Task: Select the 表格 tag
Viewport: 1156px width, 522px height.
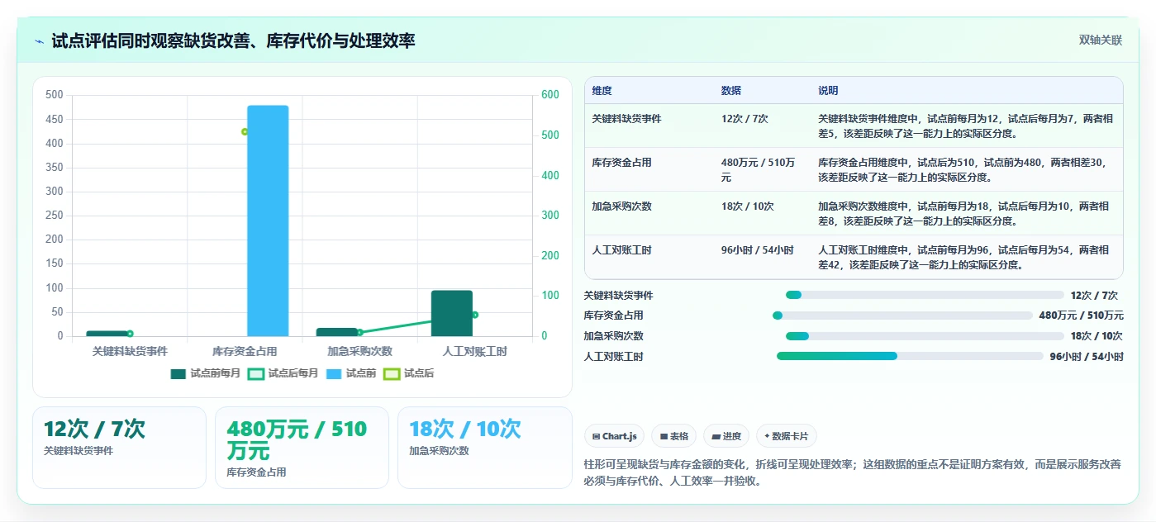Action: [x=673, y=436]
